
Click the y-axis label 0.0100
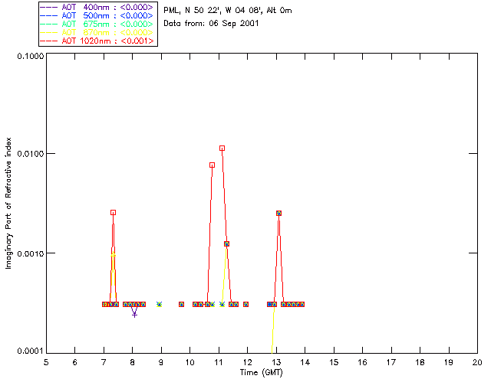(x=31, y=154)
